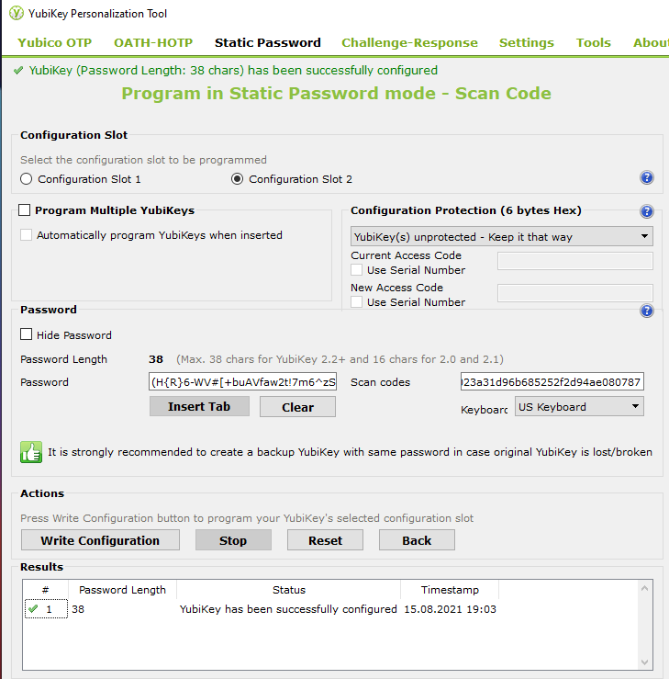Click the password length value 38 above Password field
The image size is (669, 679).
(156, 359)
